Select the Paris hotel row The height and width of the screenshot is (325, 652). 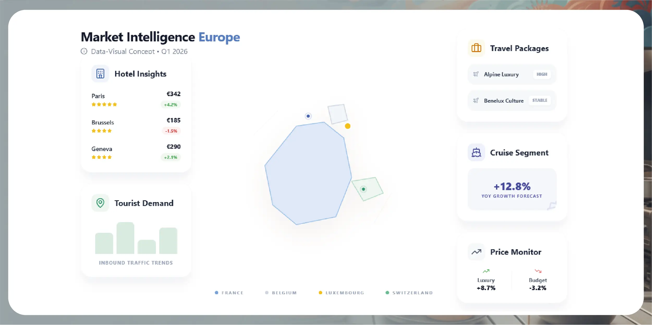tap(136, 99)
